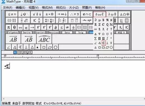Pick spherical angle in open palette
Image resolution: width=145 pixels, height=106 pixels.
(x=104, y=43)
